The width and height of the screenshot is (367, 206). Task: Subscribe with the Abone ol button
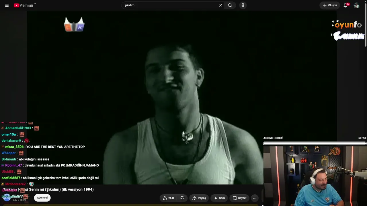click(42, 198)
